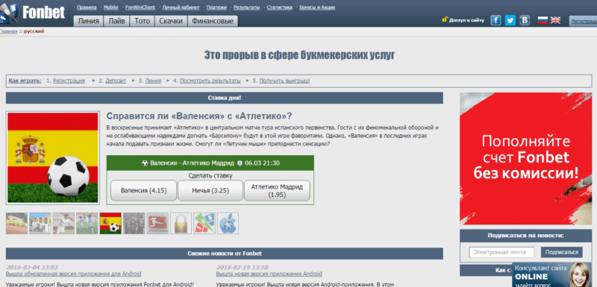The width and height of the screenshot is (597, 287).
Task: Open the Линия tab
Action: coord(88,22)
